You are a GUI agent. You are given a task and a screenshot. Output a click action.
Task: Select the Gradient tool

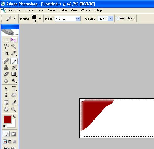click(x=14, y=74)
